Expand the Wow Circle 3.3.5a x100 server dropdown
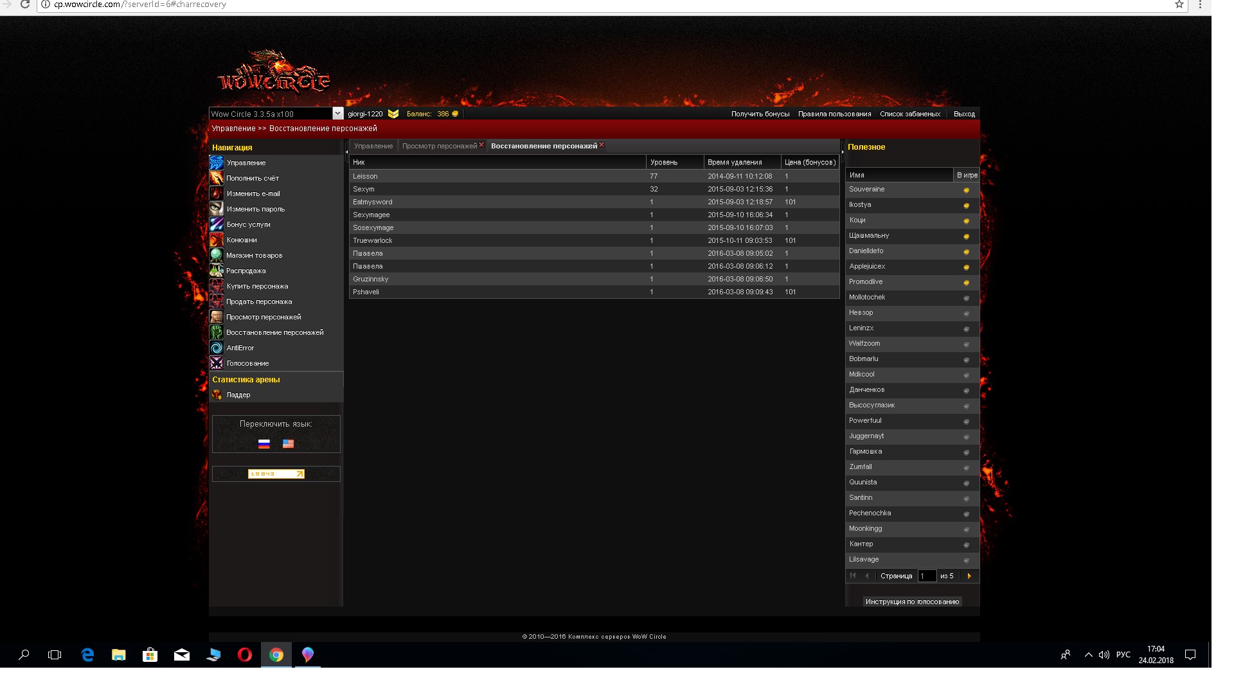Viewport: 1234px width, 694px height. coord(337,114)
